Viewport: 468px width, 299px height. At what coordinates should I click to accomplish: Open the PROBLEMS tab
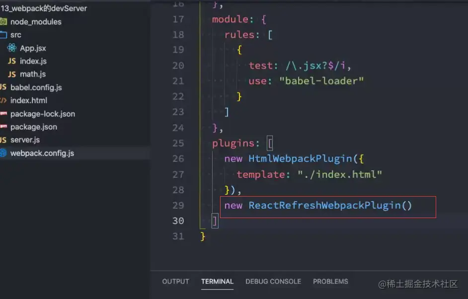click(x=330, y=282)
